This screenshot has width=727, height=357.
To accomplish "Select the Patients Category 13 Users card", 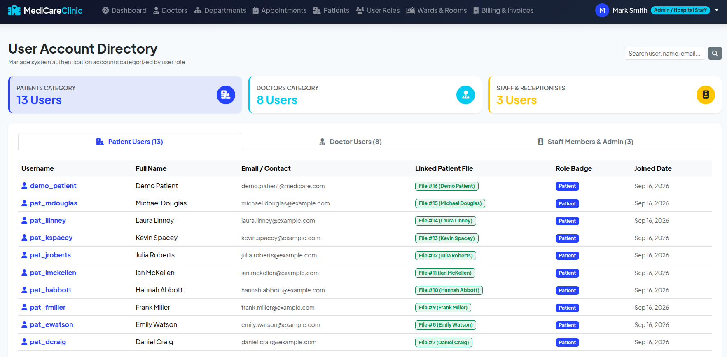I will pos(125,95).
